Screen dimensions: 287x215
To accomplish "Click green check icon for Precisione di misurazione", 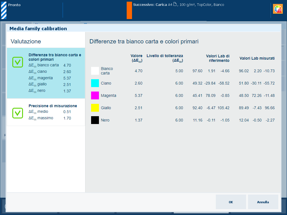I will 18,113.
